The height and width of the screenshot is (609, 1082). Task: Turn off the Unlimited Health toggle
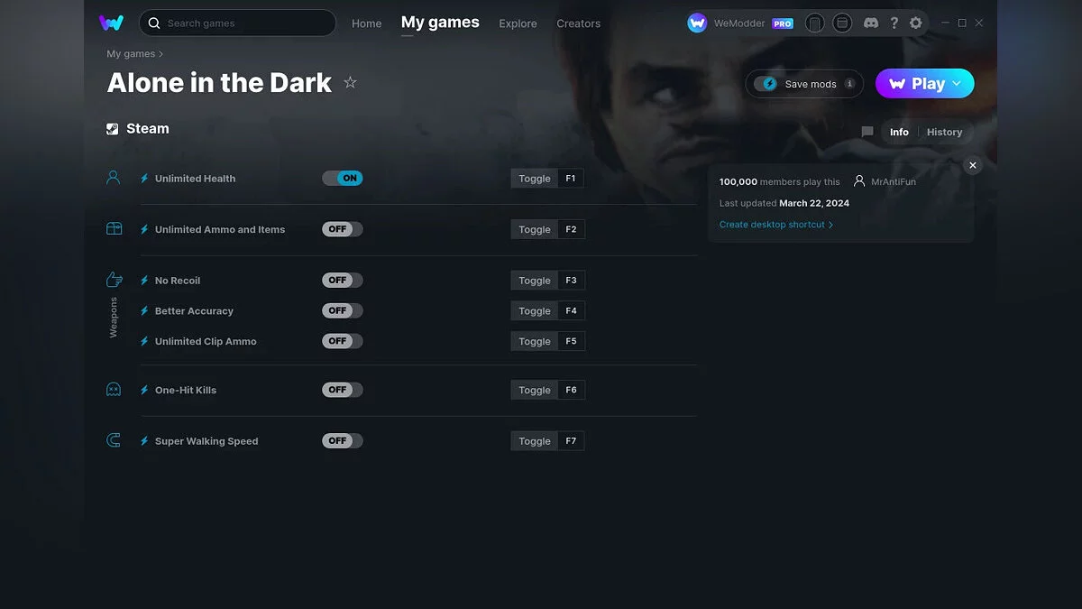343,178
